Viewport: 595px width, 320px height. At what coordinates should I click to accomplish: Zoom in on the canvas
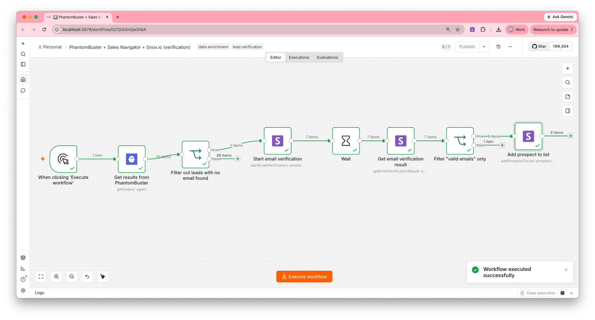click(56, 277)
